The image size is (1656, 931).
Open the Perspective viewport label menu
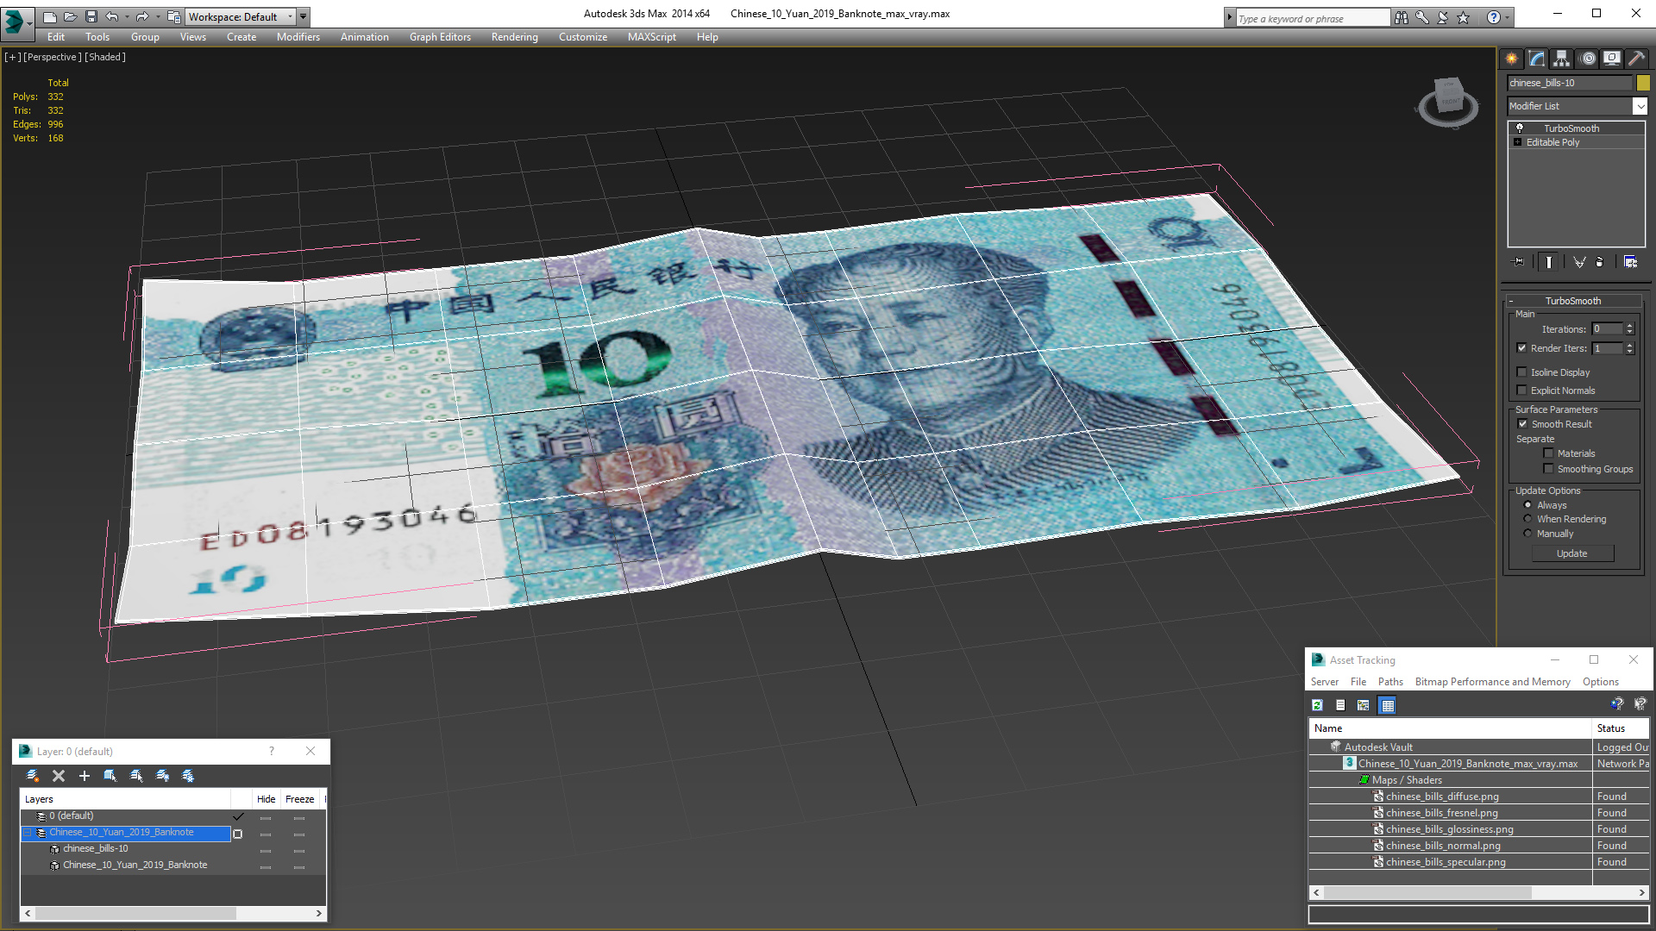pos(53,57)
